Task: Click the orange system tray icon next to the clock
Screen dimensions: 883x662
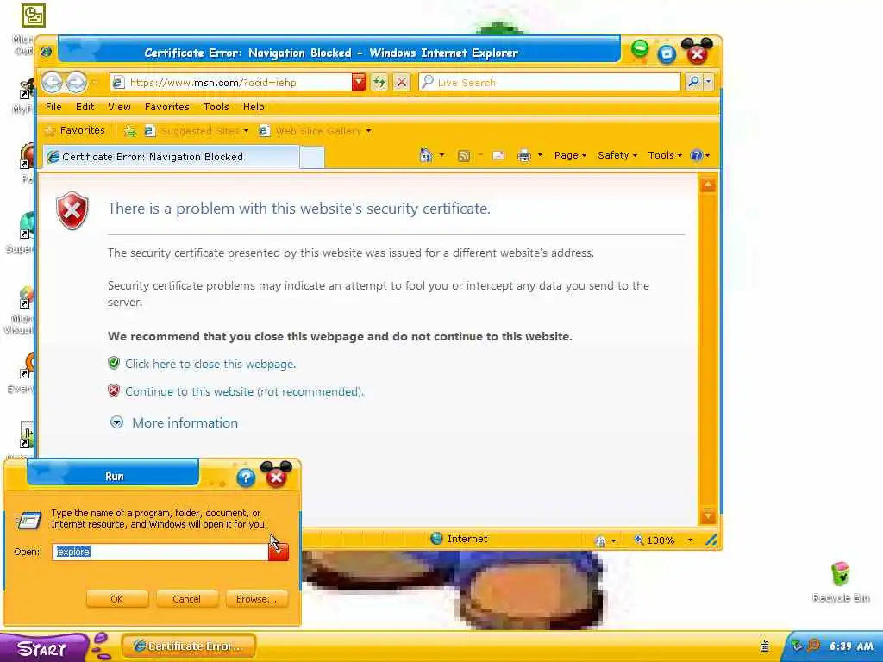Action: click(814, 646)
